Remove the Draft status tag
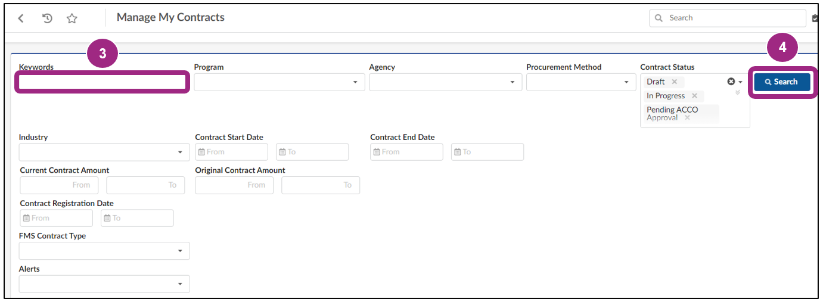This screenshot has width=823, height=302. coord(674,82)
